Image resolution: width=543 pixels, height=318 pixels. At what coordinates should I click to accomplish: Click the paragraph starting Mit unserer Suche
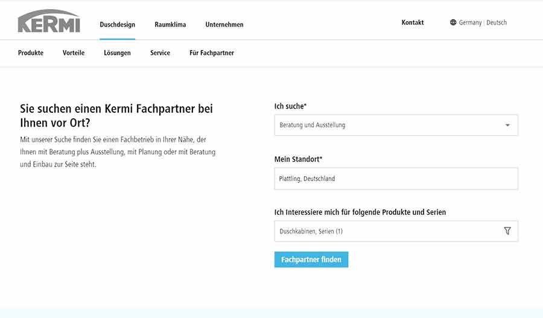click(118, 151)
